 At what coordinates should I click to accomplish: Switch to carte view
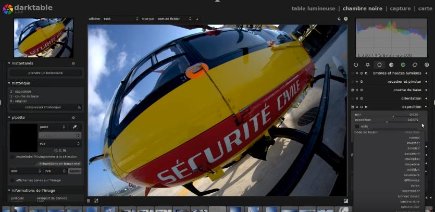[x=425, y=9]
